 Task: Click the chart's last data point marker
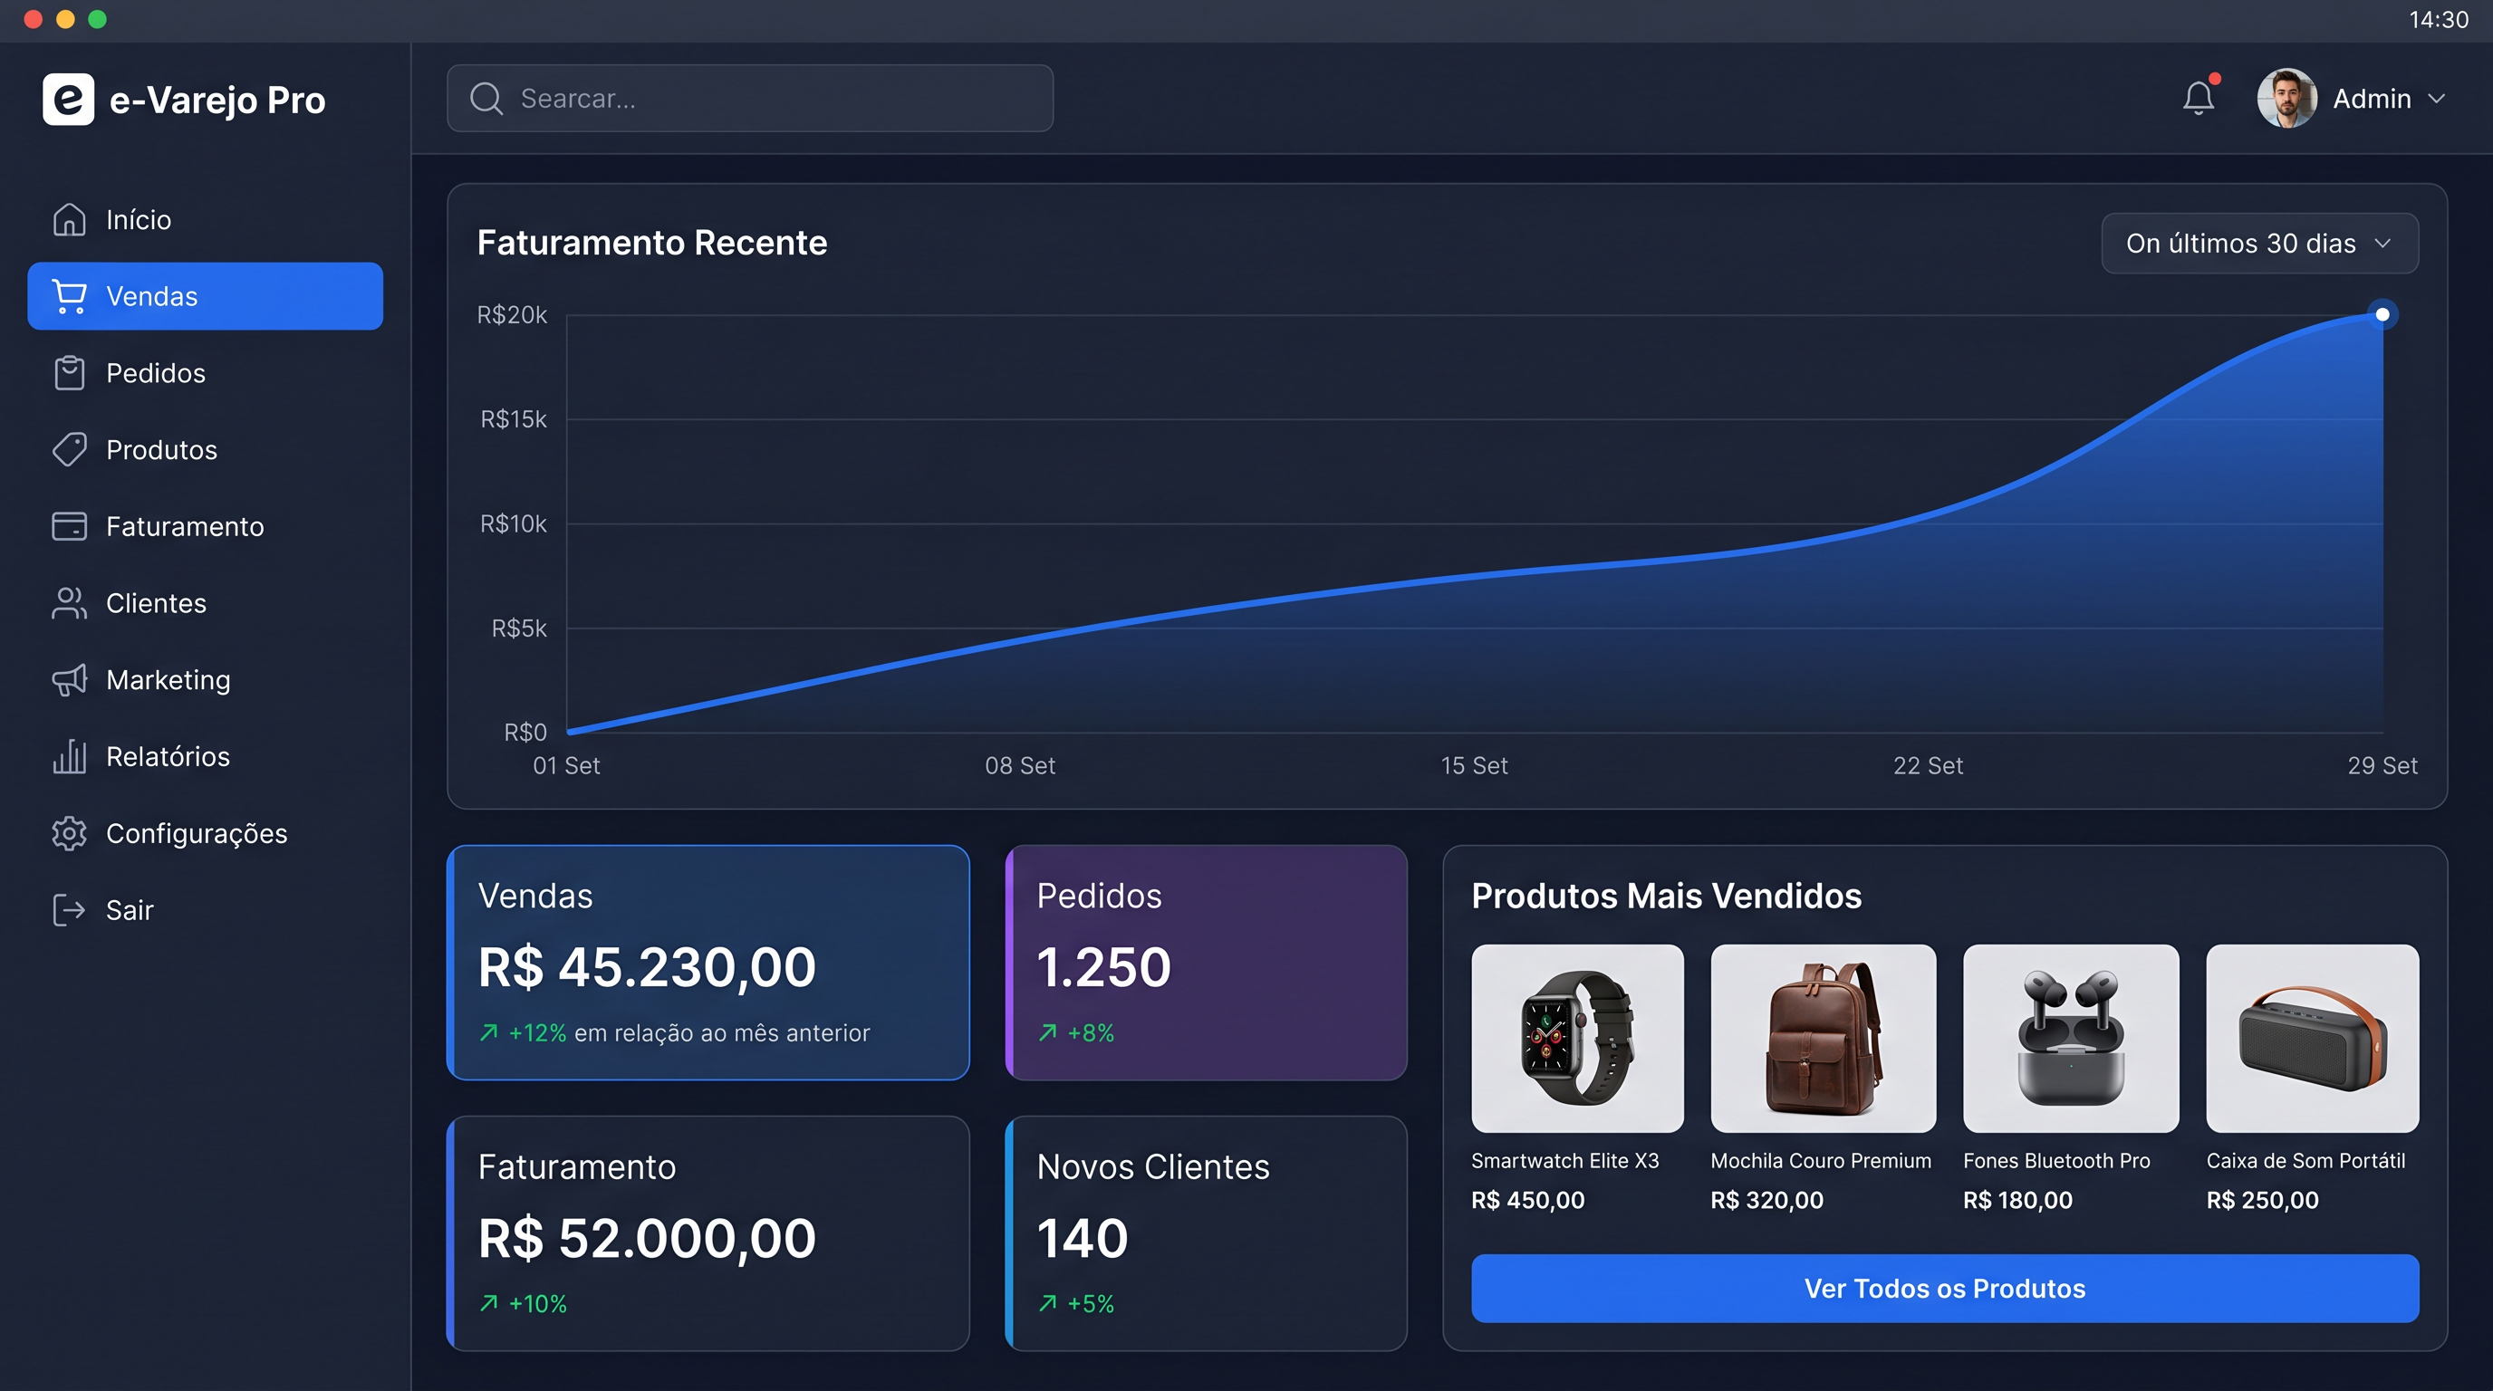2382,314
